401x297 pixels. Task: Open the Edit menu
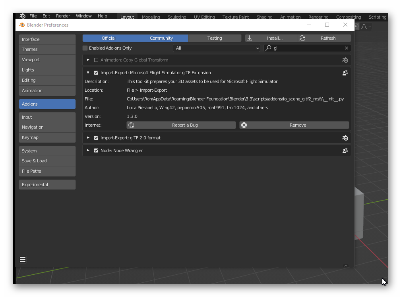click(46, 16)
